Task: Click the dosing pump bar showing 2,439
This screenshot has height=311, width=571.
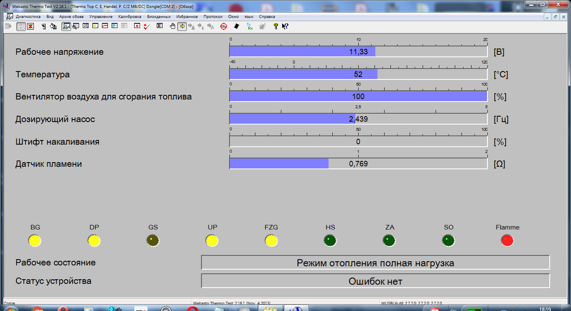Action: pos(358,119)
